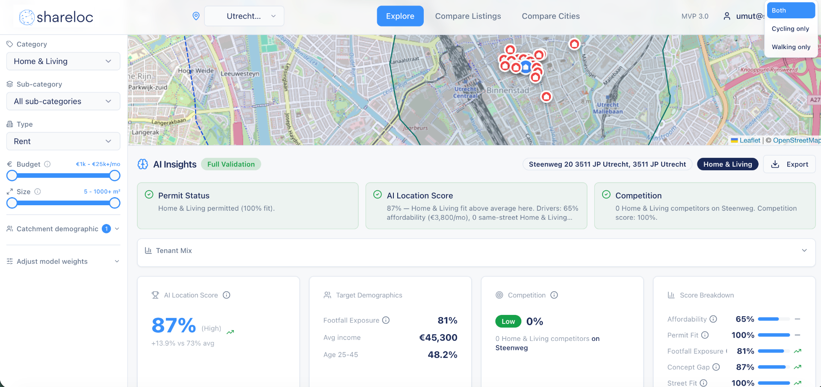Click the Permit Fit info icon
Viewport: 821px width, 387px height.
point(705,335)
